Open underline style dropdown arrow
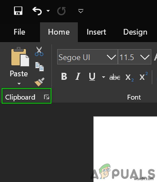Viewport: 157px width, 182px height. (104, 77)
